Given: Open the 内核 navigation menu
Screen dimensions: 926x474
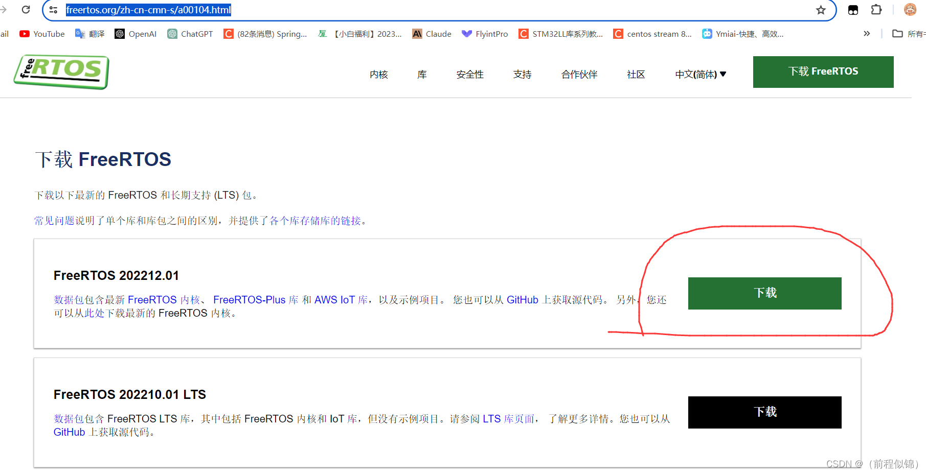Looking at the screenshot, I should [379, 75].
